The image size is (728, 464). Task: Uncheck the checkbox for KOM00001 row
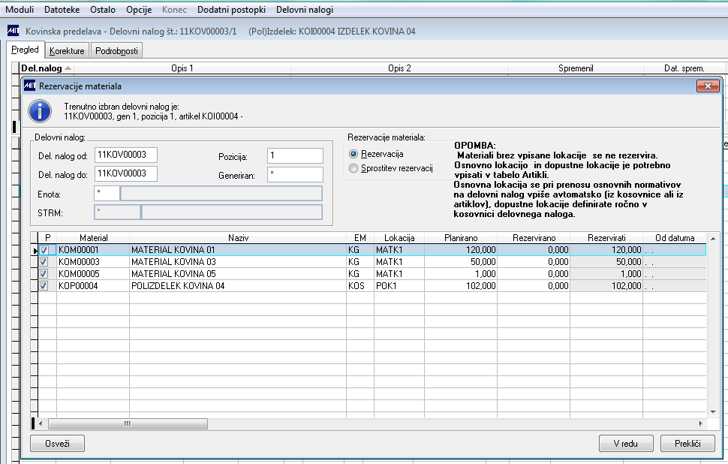(x=44, y=250)
